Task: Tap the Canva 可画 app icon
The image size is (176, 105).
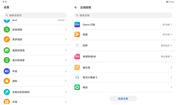Action: tap(77, 24)
